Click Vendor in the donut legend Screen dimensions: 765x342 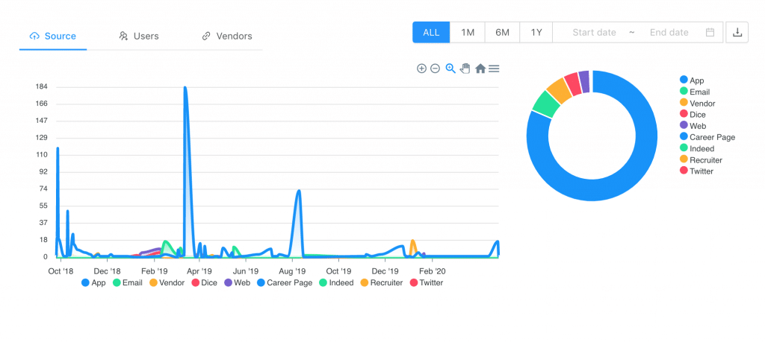pos(698,103)
